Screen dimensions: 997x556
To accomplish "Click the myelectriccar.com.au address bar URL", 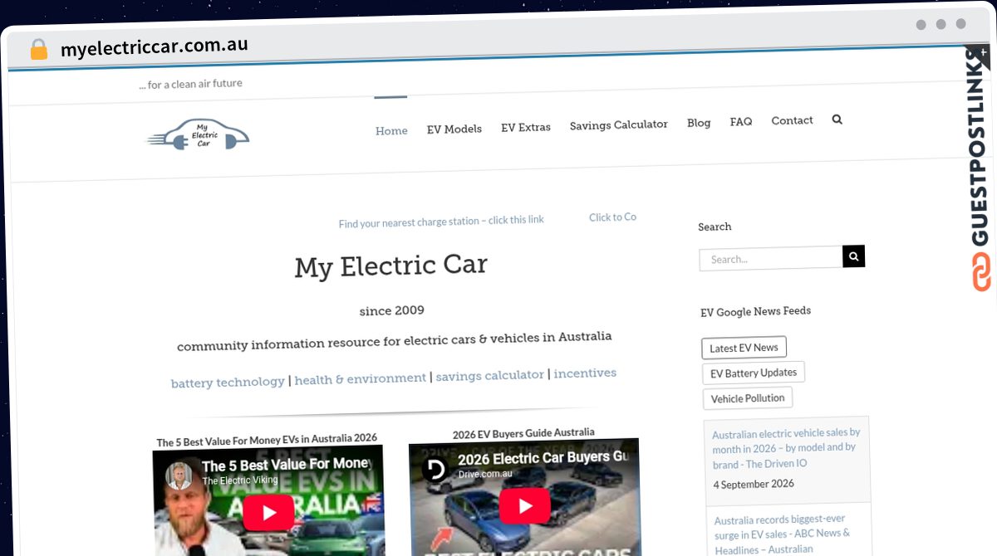I will 155,47.
